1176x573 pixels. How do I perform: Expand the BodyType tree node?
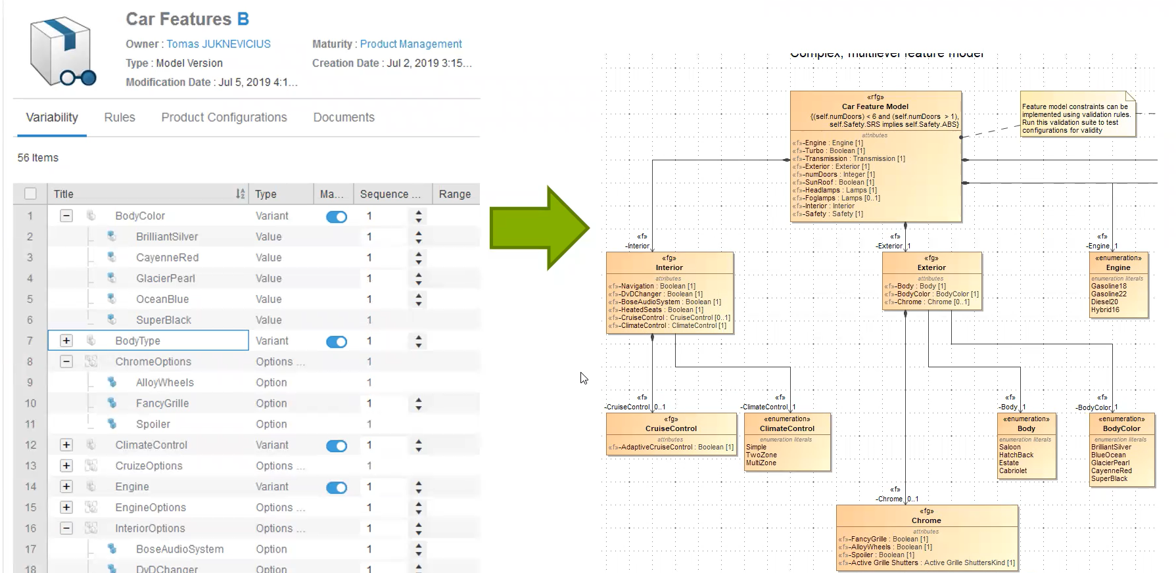[66, 340]
